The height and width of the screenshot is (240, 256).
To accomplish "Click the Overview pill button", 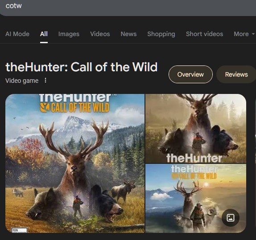I will (x=190, y=74).
